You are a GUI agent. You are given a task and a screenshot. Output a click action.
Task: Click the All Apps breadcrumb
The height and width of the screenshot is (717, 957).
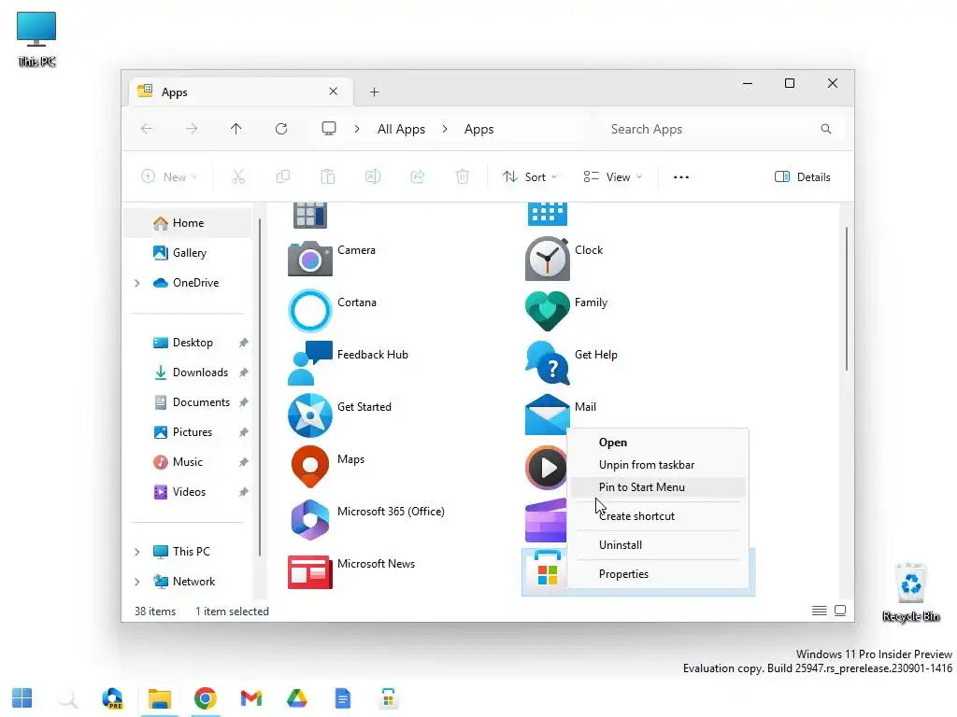pyautogui.click(x=401, y=129)
